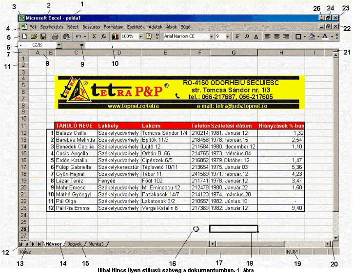Align cell text to the right

pos(286,37)
